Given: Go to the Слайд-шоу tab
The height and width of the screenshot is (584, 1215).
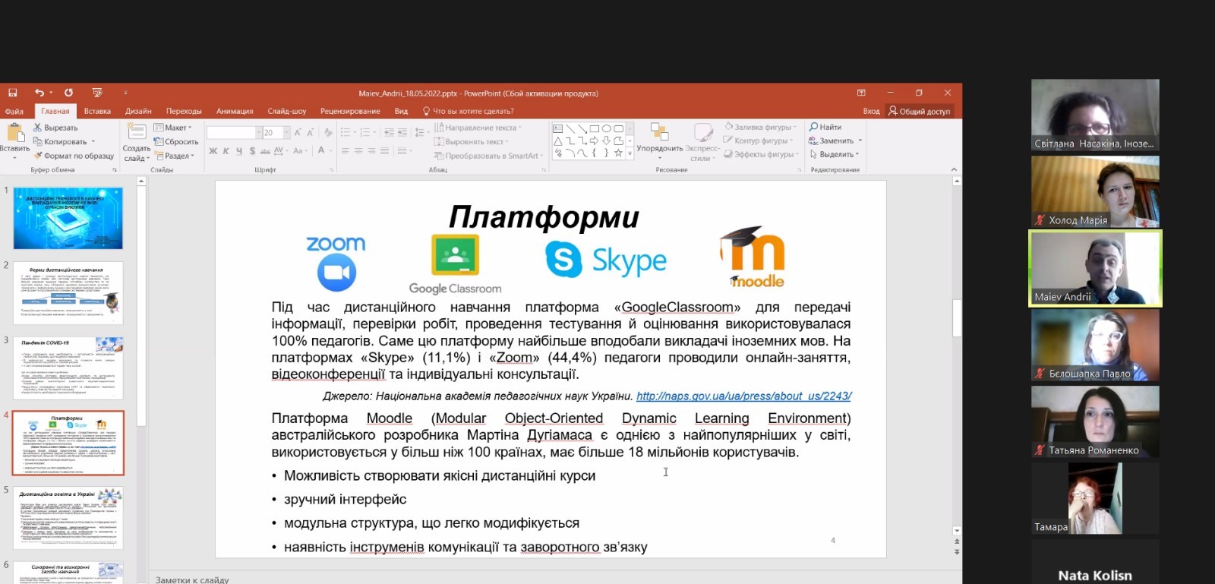Looking at the screenshot, I should (287, 111).
